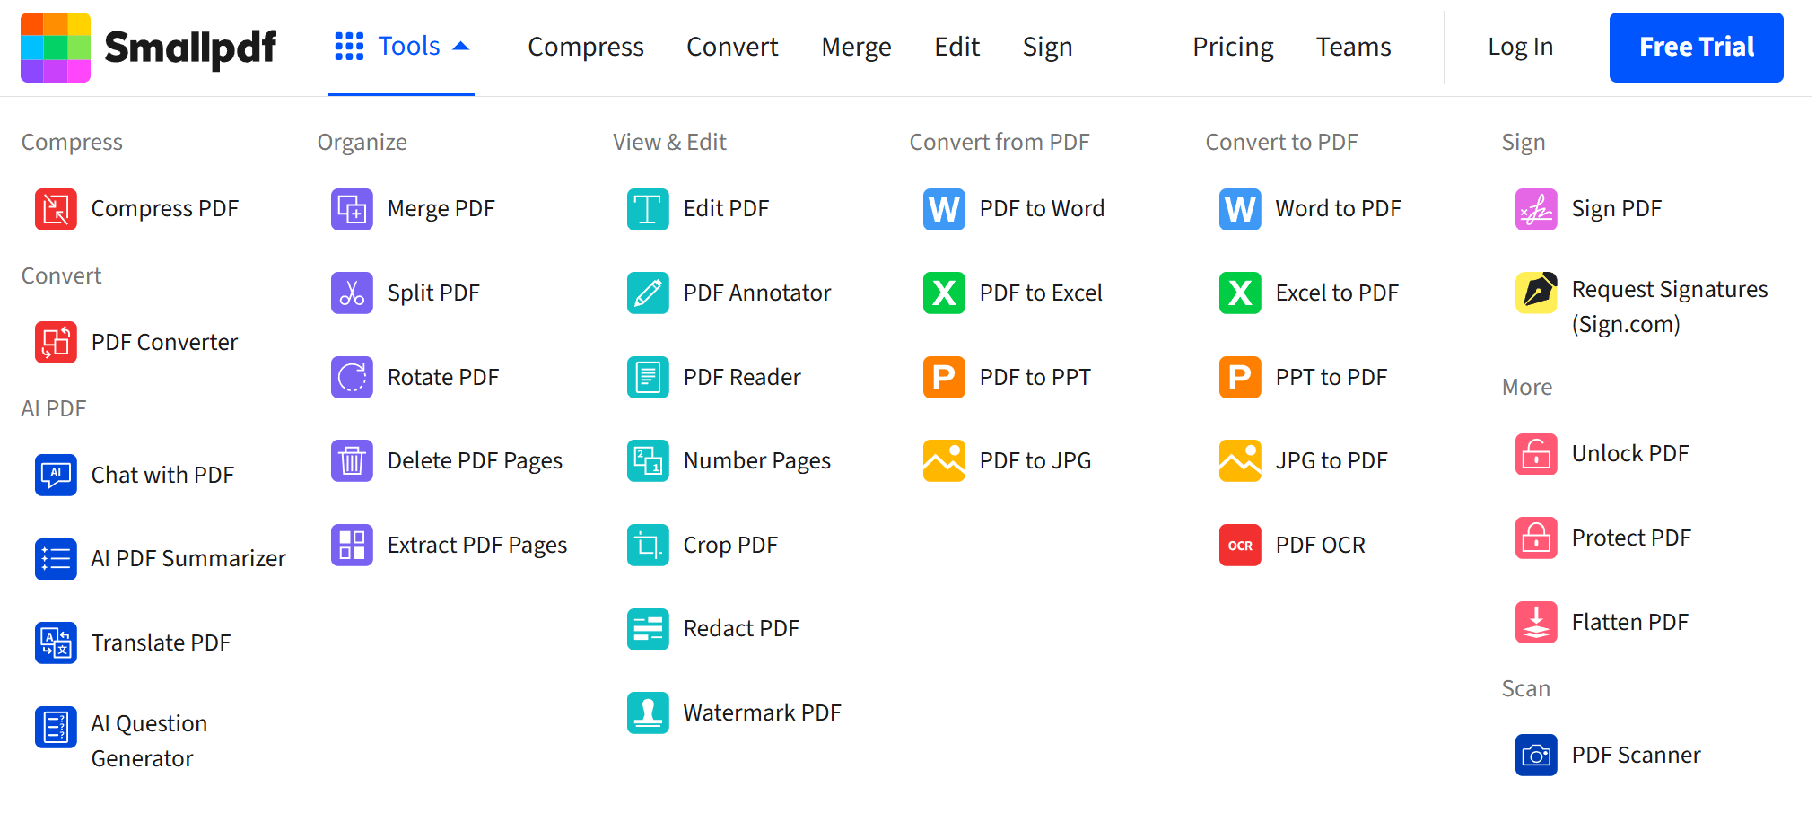Open the Translate PDF tool
Screen dimensions: 1816x813
tap(162, 643)
